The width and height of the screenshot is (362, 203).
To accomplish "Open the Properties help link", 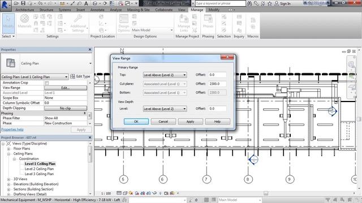I will tap(12, 130).
